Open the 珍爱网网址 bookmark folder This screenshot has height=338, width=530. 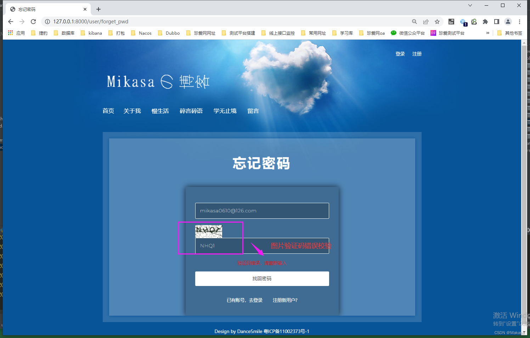pyautogui.click(x=201, y=33)
